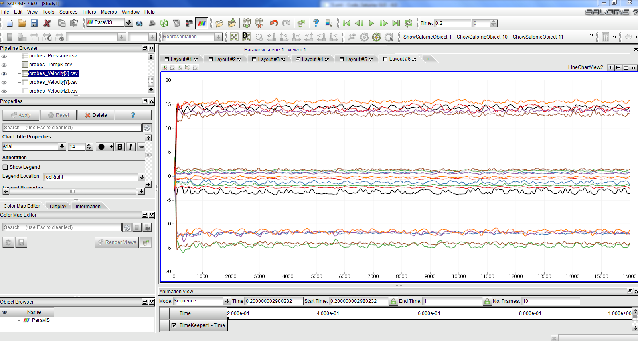Open the Filters menu

(89, 12)
